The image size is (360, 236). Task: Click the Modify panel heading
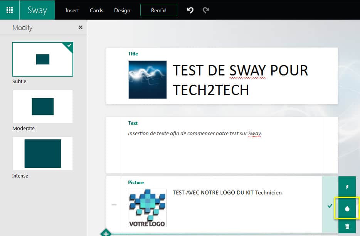22,28
